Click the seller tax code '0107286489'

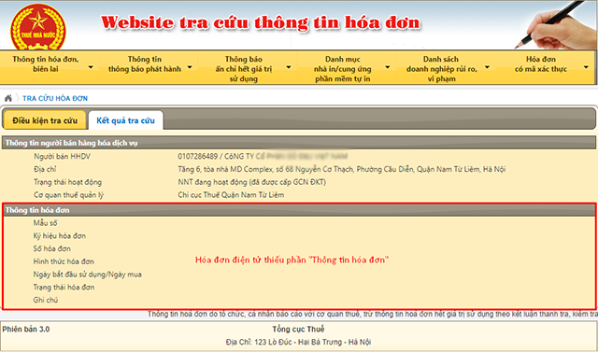pos(197,156)
